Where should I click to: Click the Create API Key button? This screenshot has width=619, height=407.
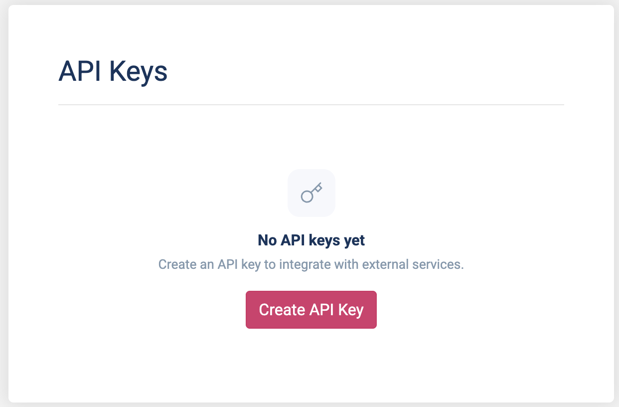coord(311,310)
